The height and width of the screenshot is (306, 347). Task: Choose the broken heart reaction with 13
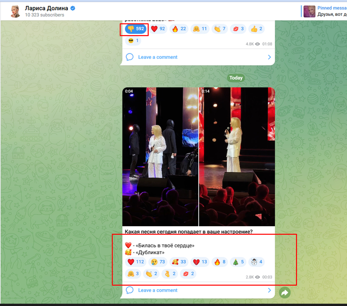point(200,262)
